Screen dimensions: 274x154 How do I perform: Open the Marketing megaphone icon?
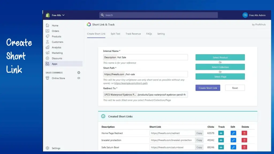click(x=47, y=53)
